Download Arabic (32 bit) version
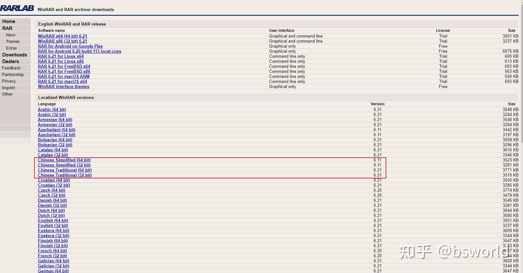 (x=52, y=115)
